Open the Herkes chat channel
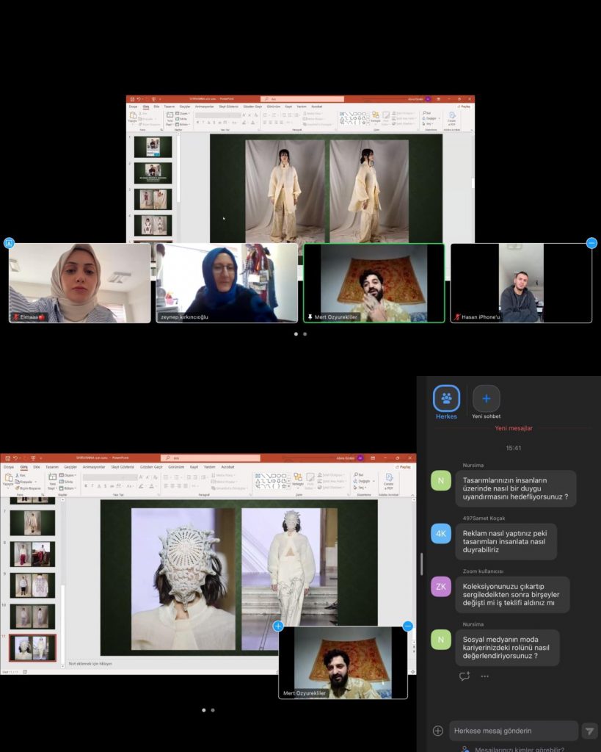This screenshot has width=601, height=752. [x=446, y=399]
